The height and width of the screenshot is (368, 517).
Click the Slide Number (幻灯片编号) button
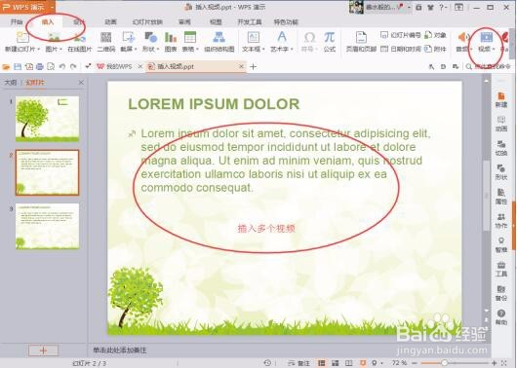click(400, 35)
